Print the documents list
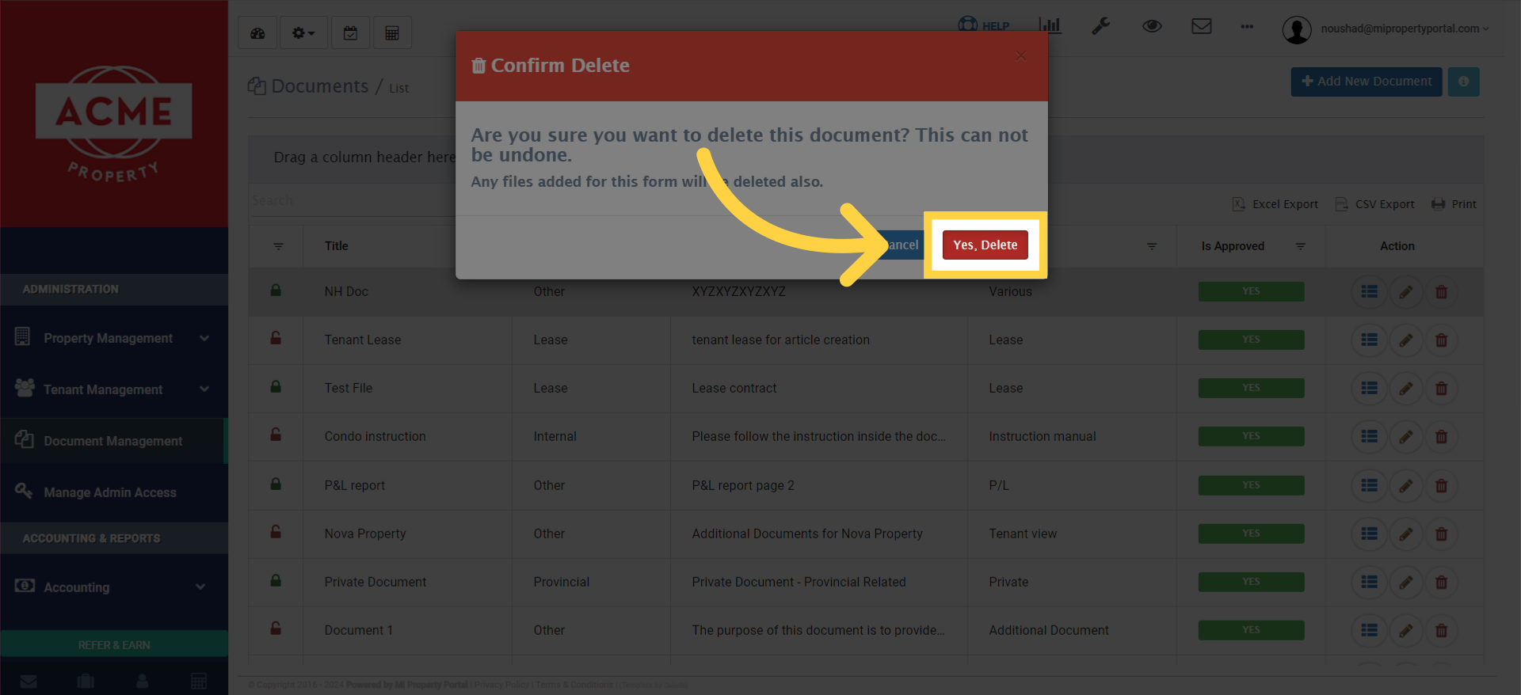The height and width of the screenshot is (695, 1521). pyautogui.click(x=1454, y=204)
